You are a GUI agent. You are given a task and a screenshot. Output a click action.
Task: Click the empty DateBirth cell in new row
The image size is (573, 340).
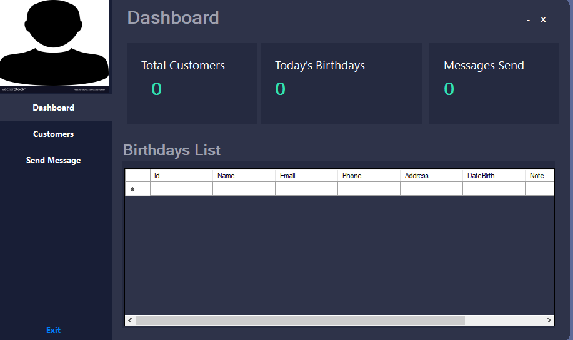tap(494, 189)
